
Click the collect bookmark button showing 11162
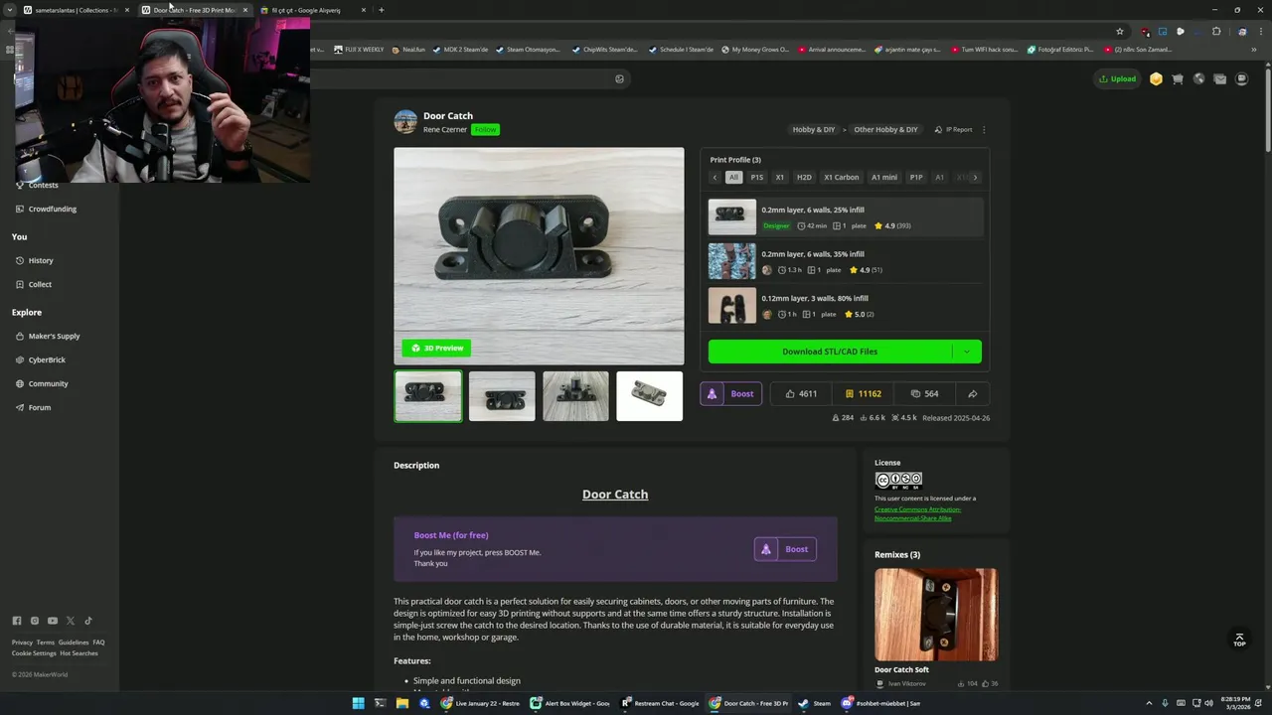point(863,393)
